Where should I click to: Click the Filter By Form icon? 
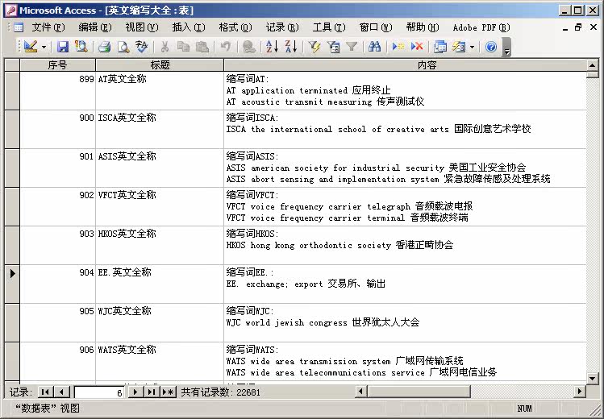(333, 47)
